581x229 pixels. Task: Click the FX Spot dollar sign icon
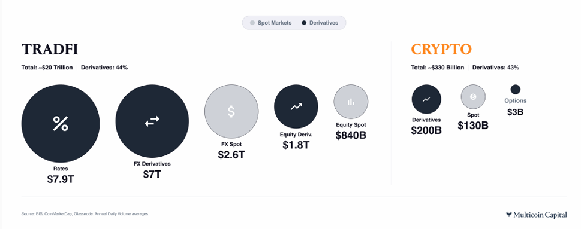click(231, 111)
